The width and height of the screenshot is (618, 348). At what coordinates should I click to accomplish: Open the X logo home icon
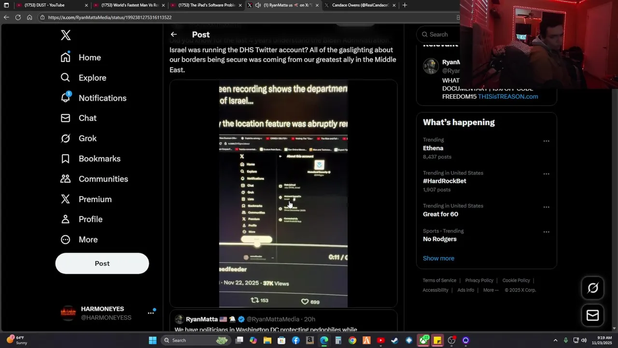click(x=66, y=35)
